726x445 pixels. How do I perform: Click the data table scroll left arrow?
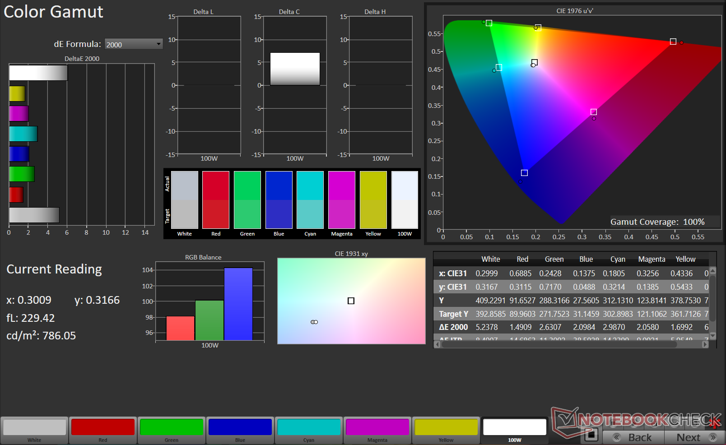point(437,344)
